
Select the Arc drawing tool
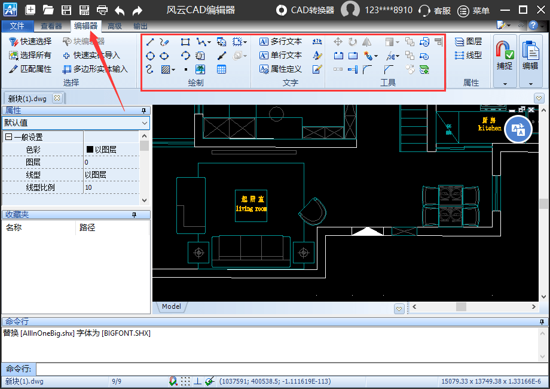pos(185,56)
